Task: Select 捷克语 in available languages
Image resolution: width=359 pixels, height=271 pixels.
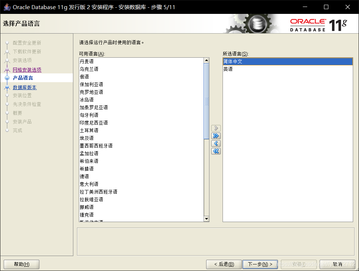Action: pyautogui.click(x=141, y=215)
